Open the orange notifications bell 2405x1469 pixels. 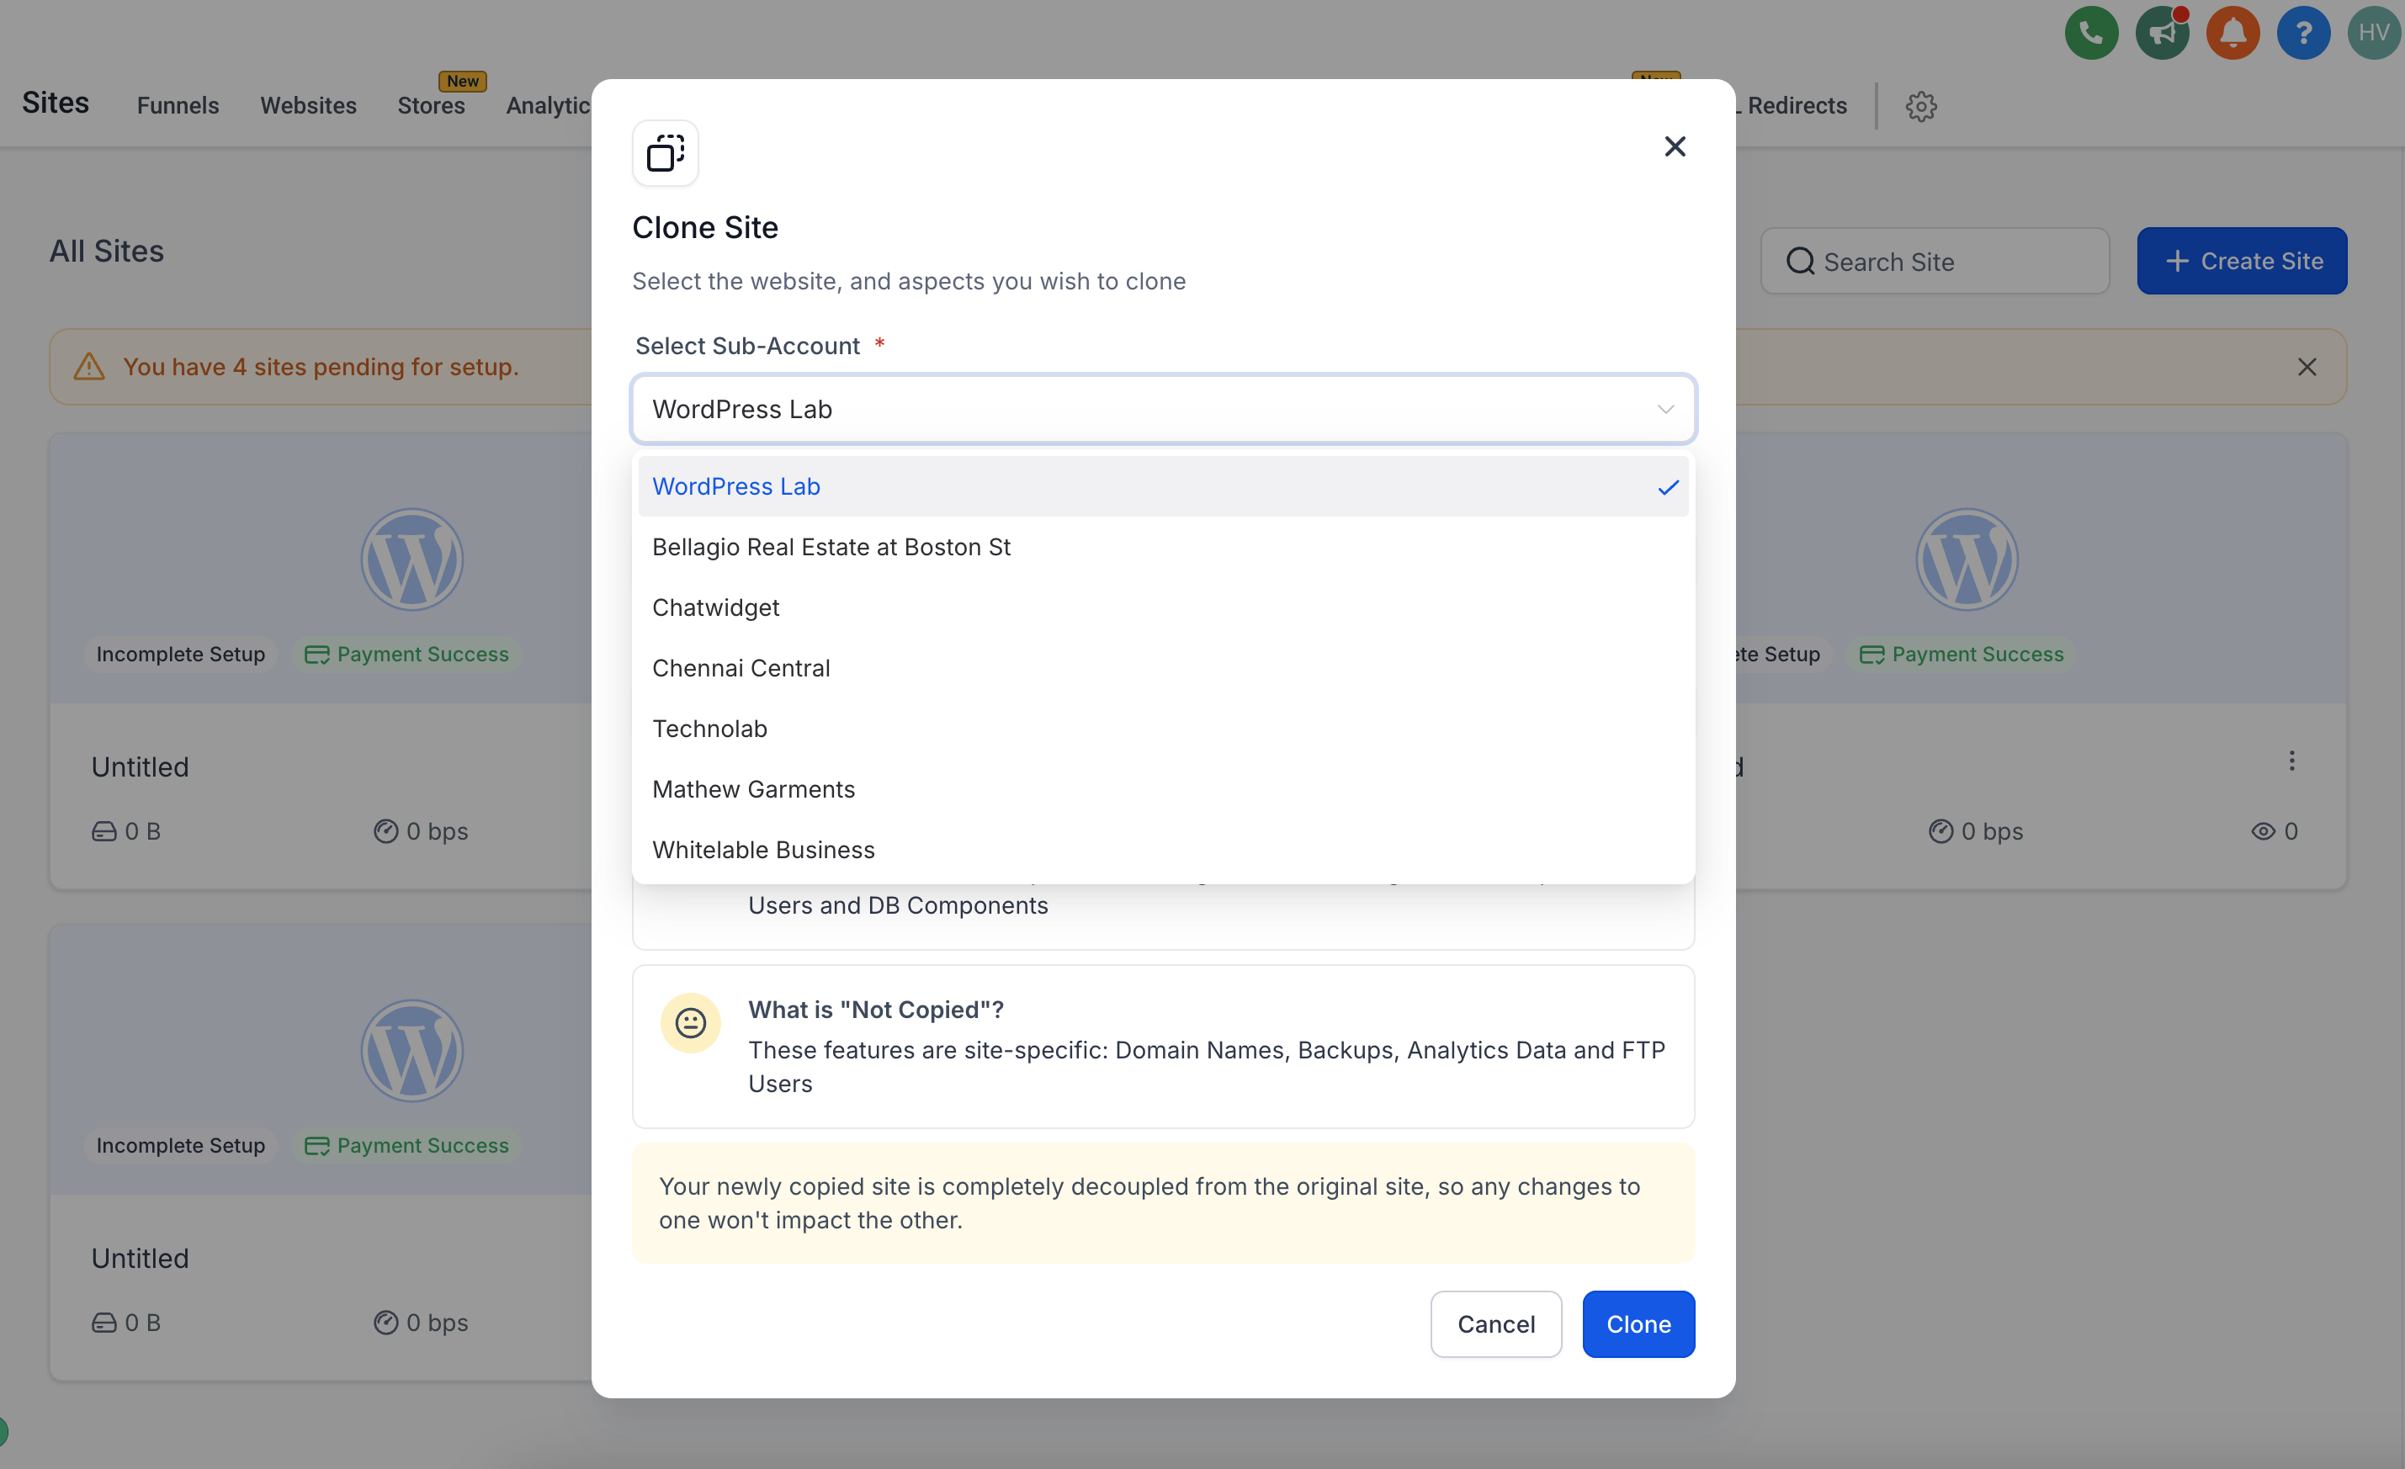(2232, 33)
